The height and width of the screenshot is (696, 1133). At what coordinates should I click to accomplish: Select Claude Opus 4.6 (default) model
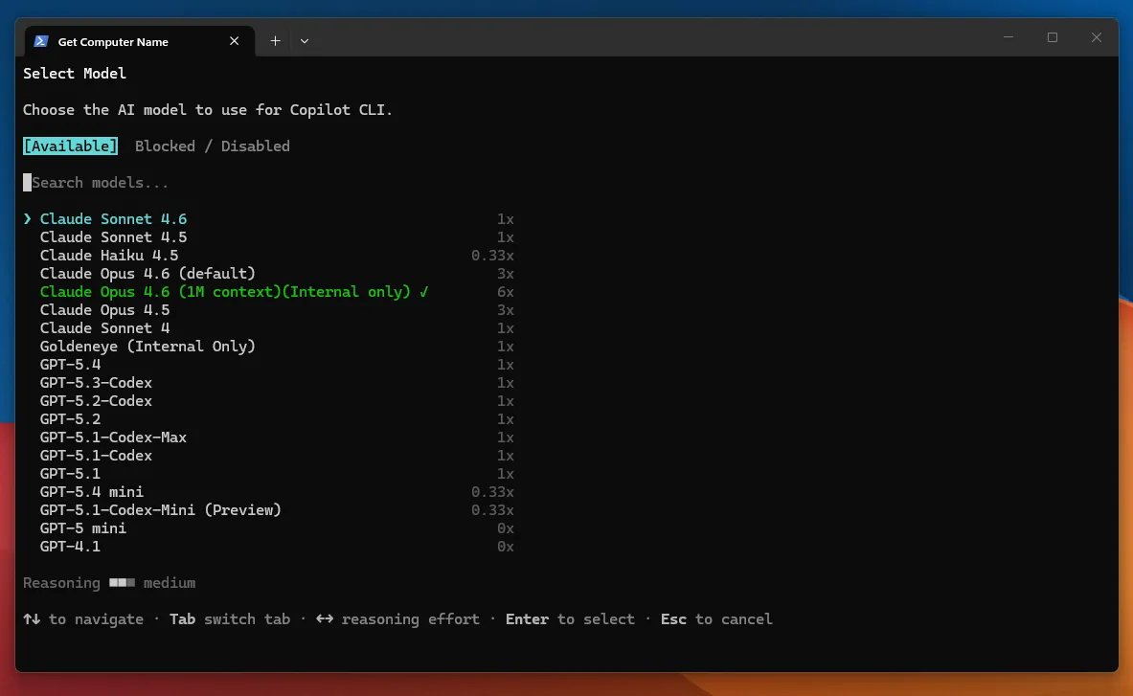147,274
